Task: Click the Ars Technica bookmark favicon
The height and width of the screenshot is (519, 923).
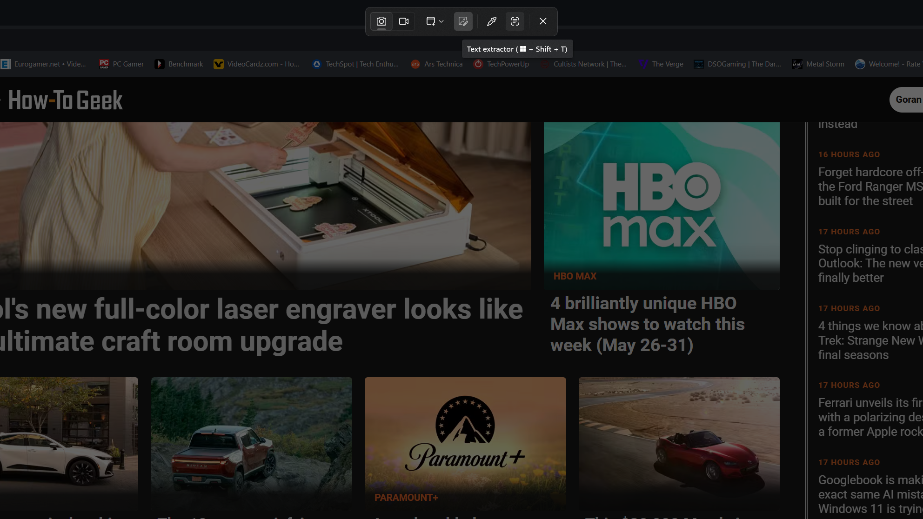Action: coord(415,64)
